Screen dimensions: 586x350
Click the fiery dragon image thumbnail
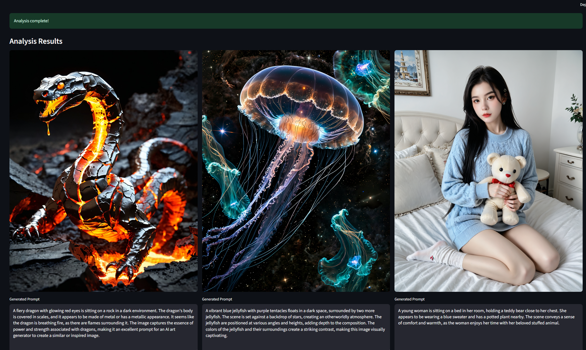103,171
